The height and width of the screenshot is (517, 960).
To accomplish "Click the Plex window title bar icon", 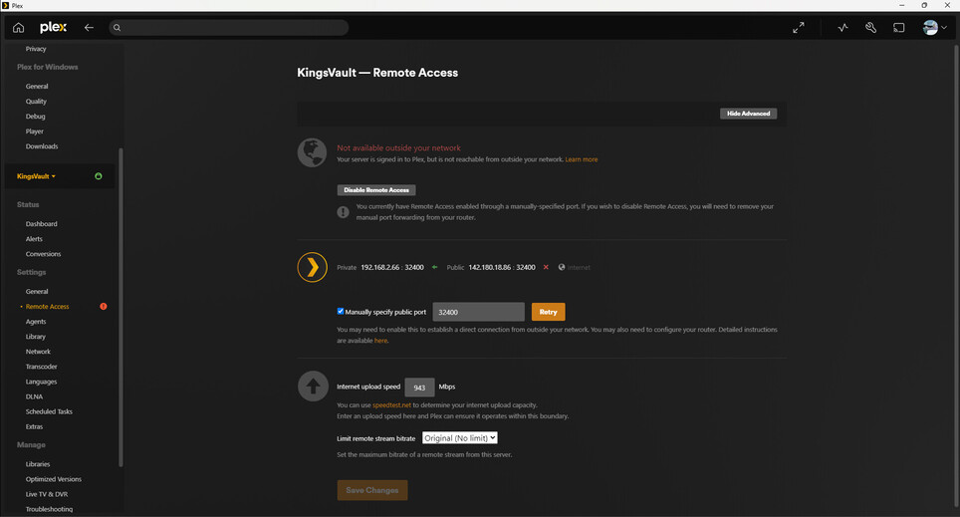I will coord(6,6).
